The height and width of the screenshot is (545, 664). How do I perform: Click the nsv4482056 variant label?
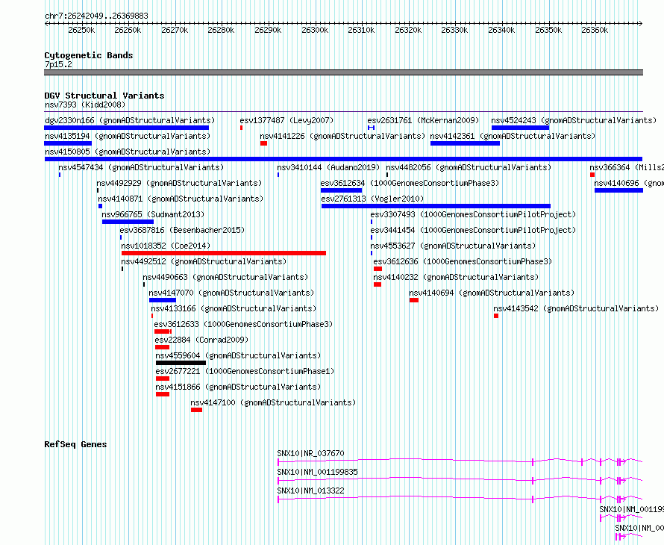469,167
